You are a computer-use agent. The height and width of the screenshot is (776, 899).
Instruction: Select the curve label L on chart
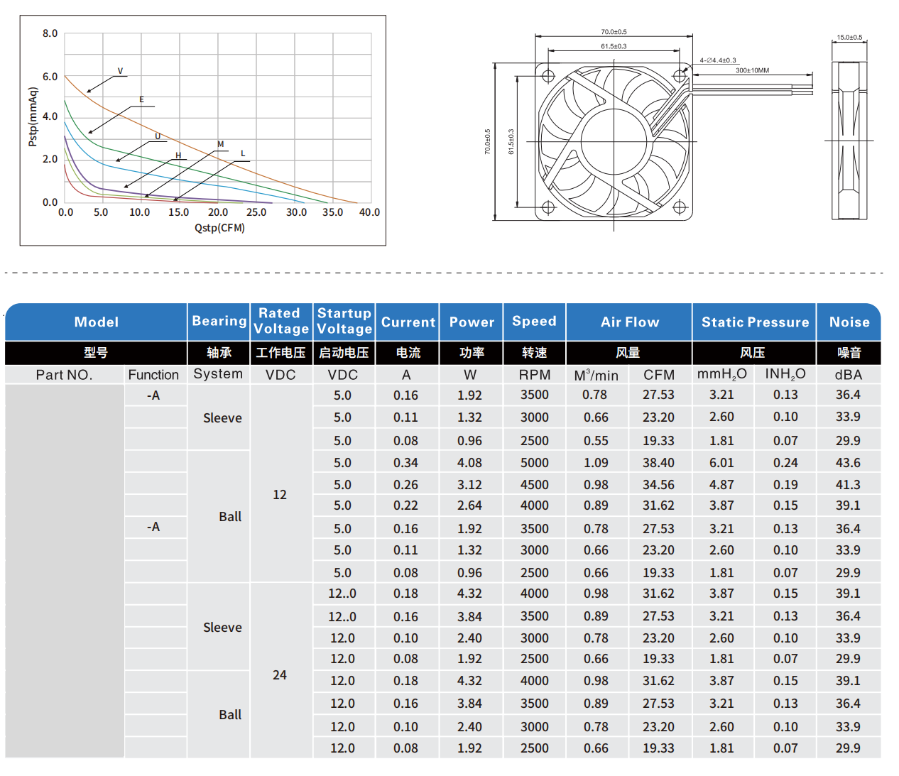(243, 153)
